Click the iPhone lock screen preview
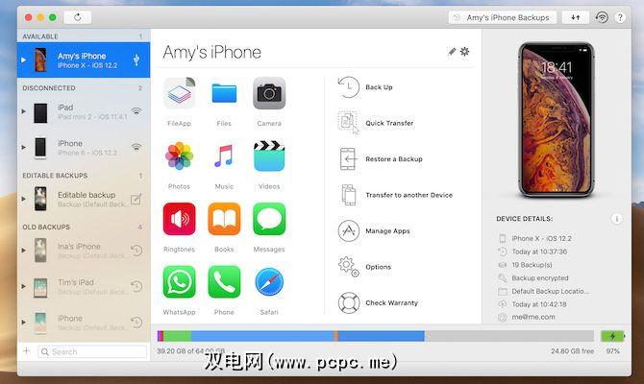 click(557, 120)
